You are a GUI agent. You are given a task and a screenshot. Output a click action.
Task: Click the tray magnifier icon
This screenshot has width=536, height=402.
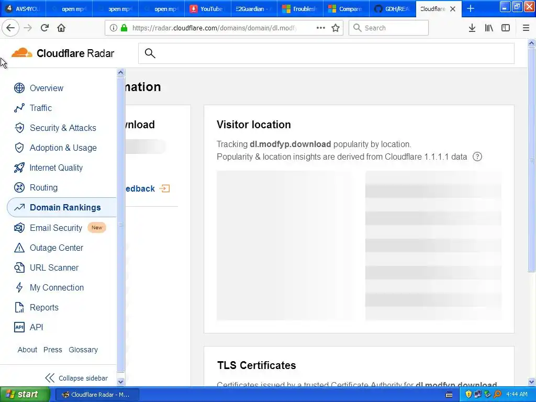pos(497,395)
